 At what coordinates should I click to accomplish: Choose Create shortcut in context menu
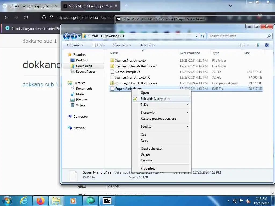161,149
